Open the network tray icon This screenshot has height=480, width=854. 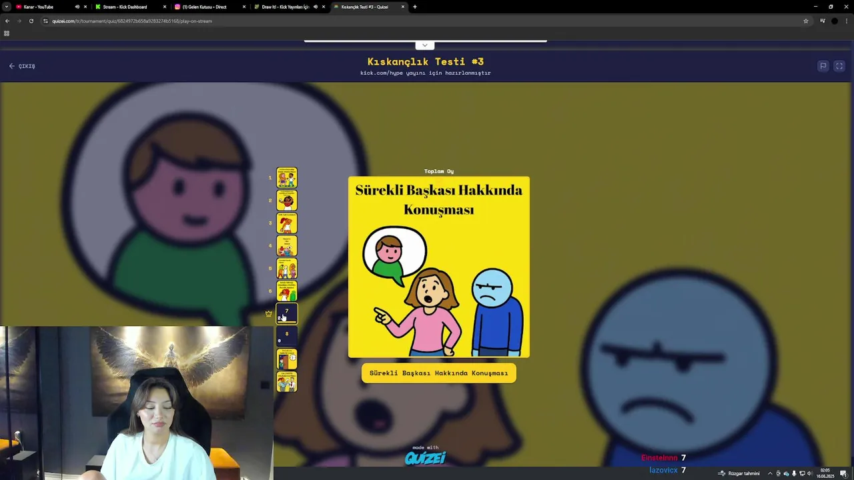802,473
